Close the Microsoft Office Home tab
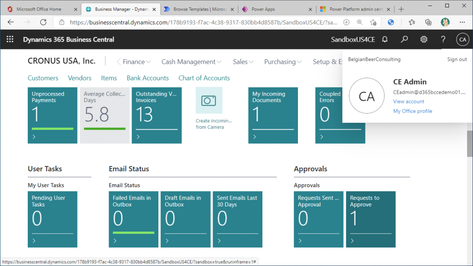This screenshot has width=473, height=266. coord(75,9)
